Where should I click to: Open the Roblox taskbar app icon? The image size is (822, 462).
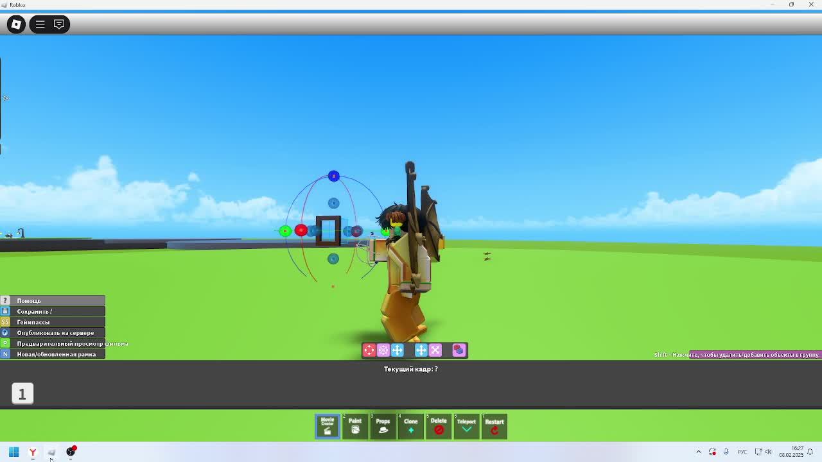51,452
